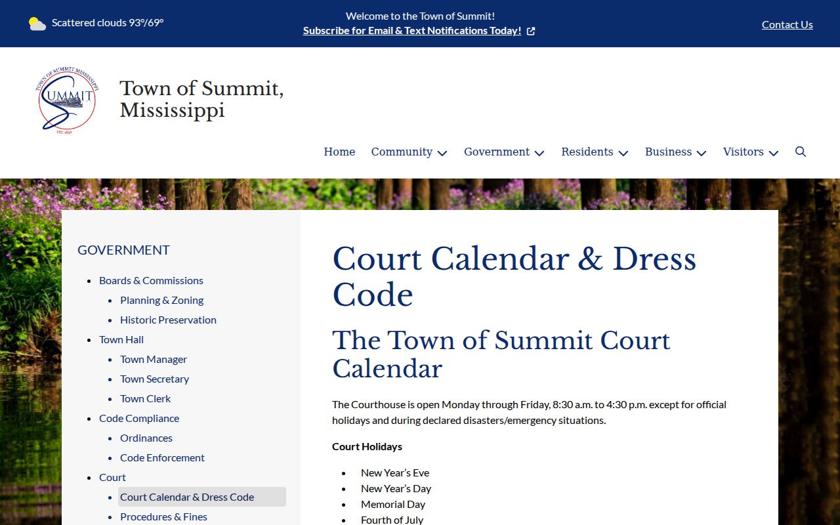The image size is (840, 525).
Task: Expand the Visitors menu chevron
Action: pos(774,153)
